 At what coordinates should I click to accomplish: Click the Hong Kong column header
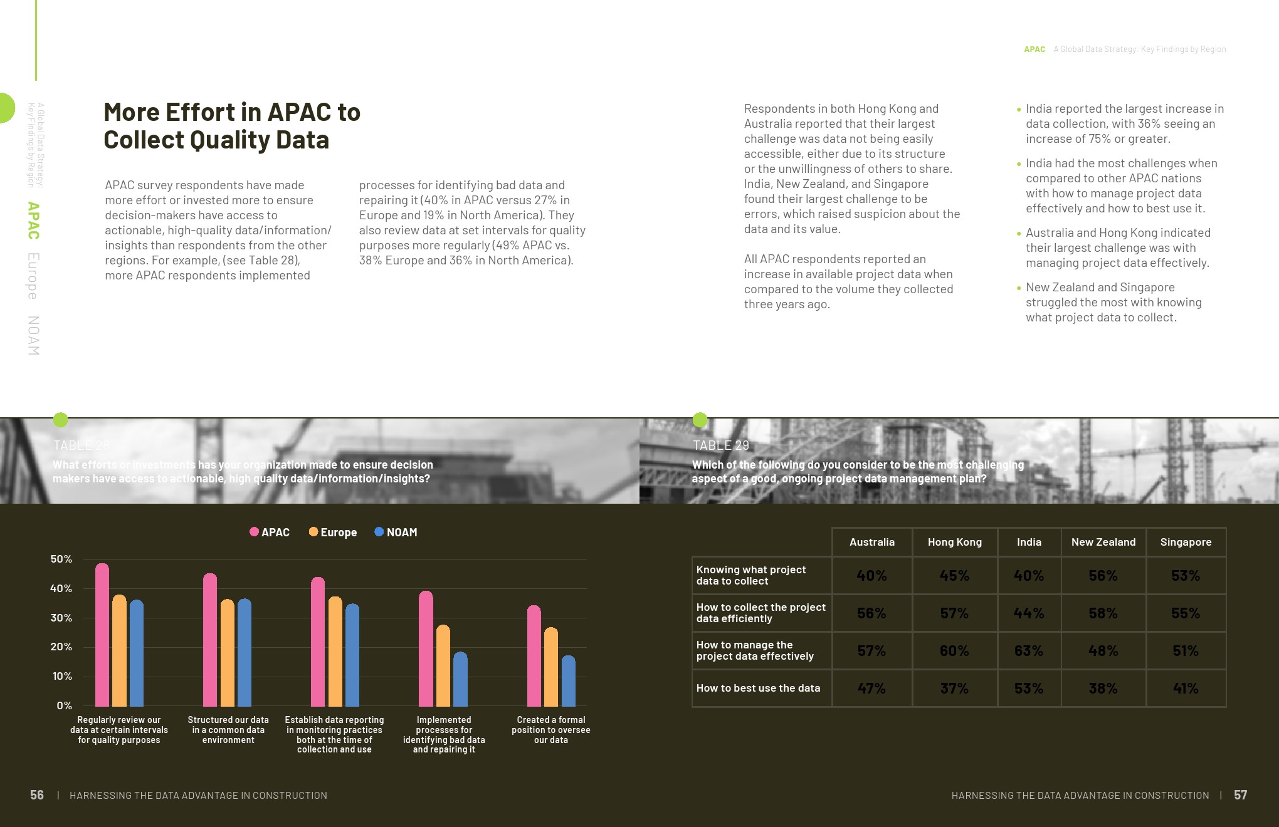(954, 542)
